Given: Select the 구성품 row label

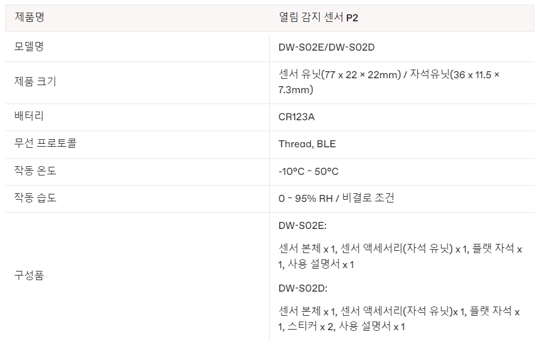Looking at the screenshot, I should point(29,275).
